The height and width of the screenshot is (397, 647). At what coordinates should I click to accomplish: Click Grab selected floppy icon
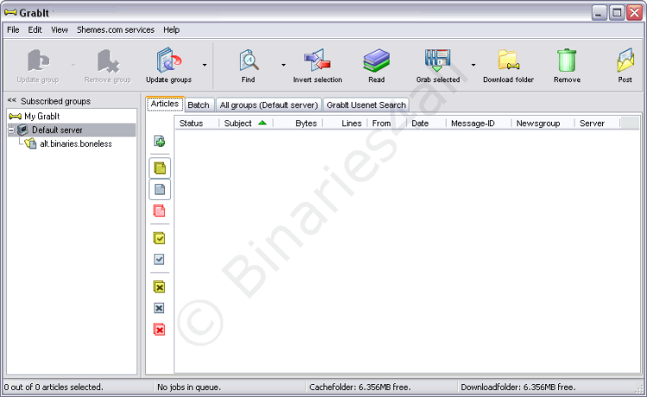pos(437,60)
